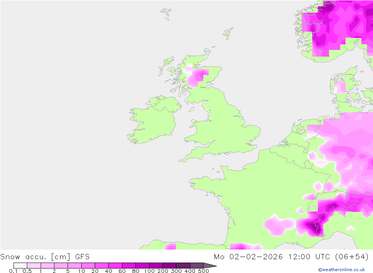Click the '80' legend scale label
This screenshot has width=373, height=273.
[136, 271]
